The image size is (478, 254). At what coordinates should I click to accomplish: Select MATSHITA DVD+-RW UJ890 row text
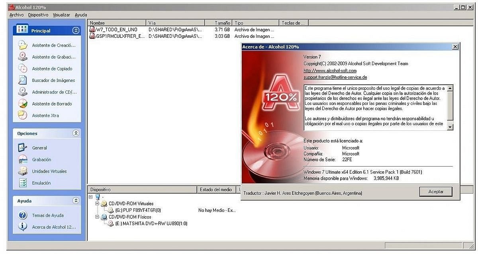click(151, 224)
